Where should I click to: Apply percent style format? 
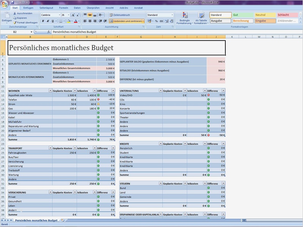tap(156, 21)
